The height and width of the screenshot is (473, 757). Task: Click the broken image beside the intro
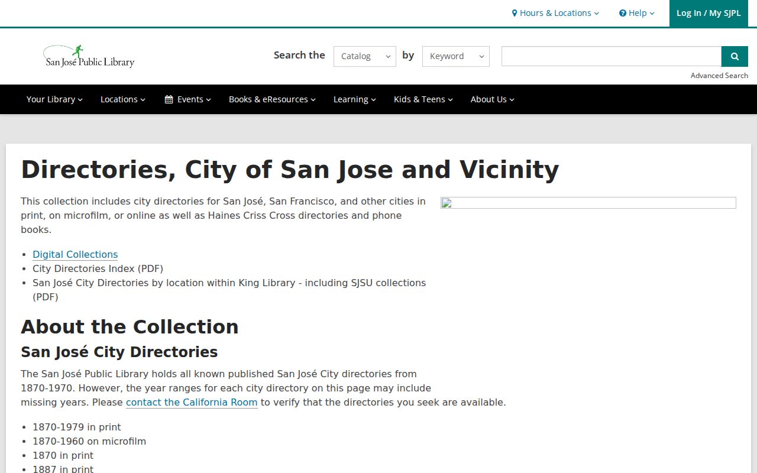(588, 203)
